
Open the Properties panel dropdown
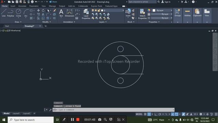coord(154,22)
